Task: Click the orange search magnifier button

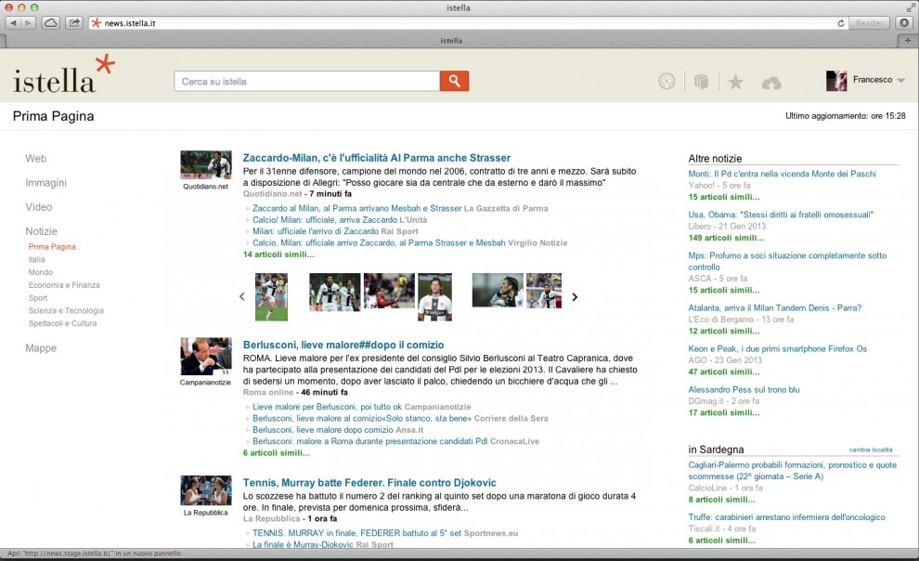Action: point(454,81)
